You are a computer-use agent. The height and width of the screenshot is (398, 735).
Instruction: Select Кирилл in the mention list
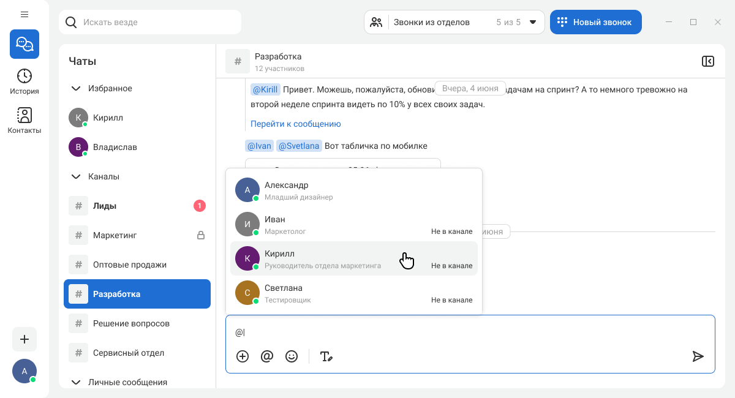click(x=353, y=258)
